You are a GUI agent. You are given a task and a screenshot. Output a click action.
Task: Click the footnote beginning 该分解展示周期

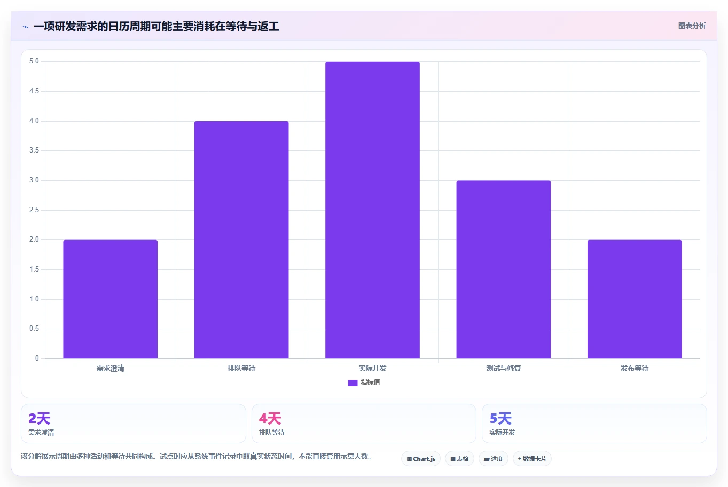coord(197,456)
